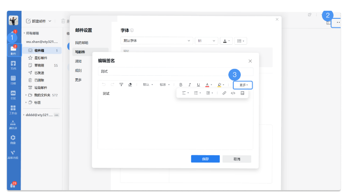Click the 保存 button
Image resolution: width=347 pixels, height=196 pixels.
click(x=205, y=159)
